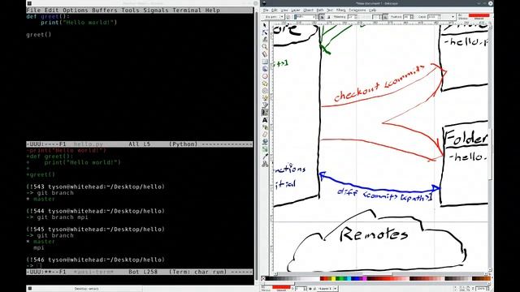The width and height of the screenshot is (520, 292).
Task: Click the calligraphy Width input field
Action: pyautogui.click(x=305, y=17)
